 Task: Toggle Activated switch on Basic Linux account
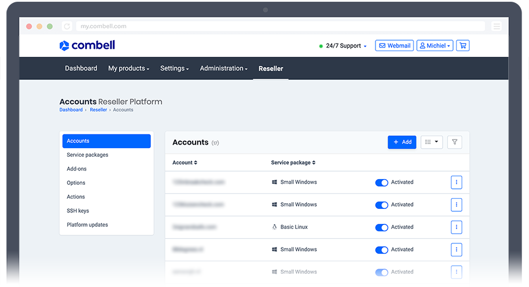pyautogui.click(x=381, y=227)
